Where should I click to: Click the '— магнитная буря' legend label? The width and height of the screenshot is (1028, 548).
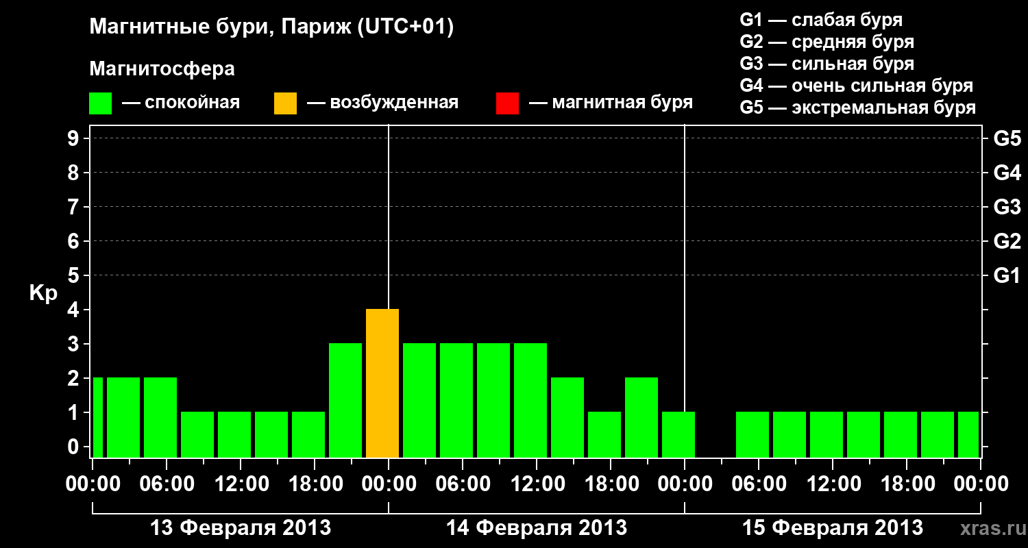(611, 103)
